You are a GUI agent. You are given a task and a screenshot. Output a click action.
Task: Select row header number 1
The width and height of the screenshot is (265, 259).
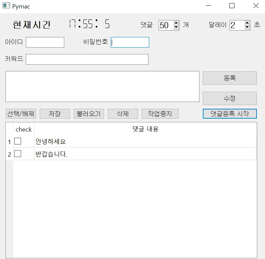coord(10,142)
